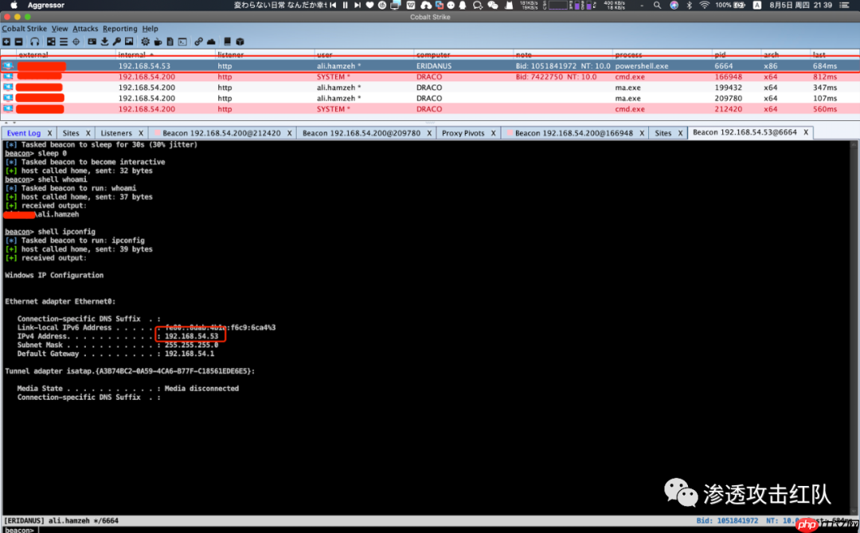The image size is (860, 533).
Task: Close the Event Log tab
Action: pyautogui.click(x=49, y=133)
